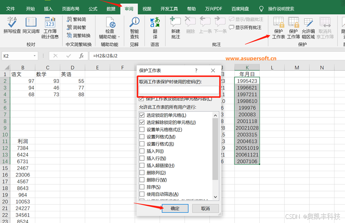Convert text with 繁转简
The height and width of the screenshot is (223, 345).
coord(76,19)
